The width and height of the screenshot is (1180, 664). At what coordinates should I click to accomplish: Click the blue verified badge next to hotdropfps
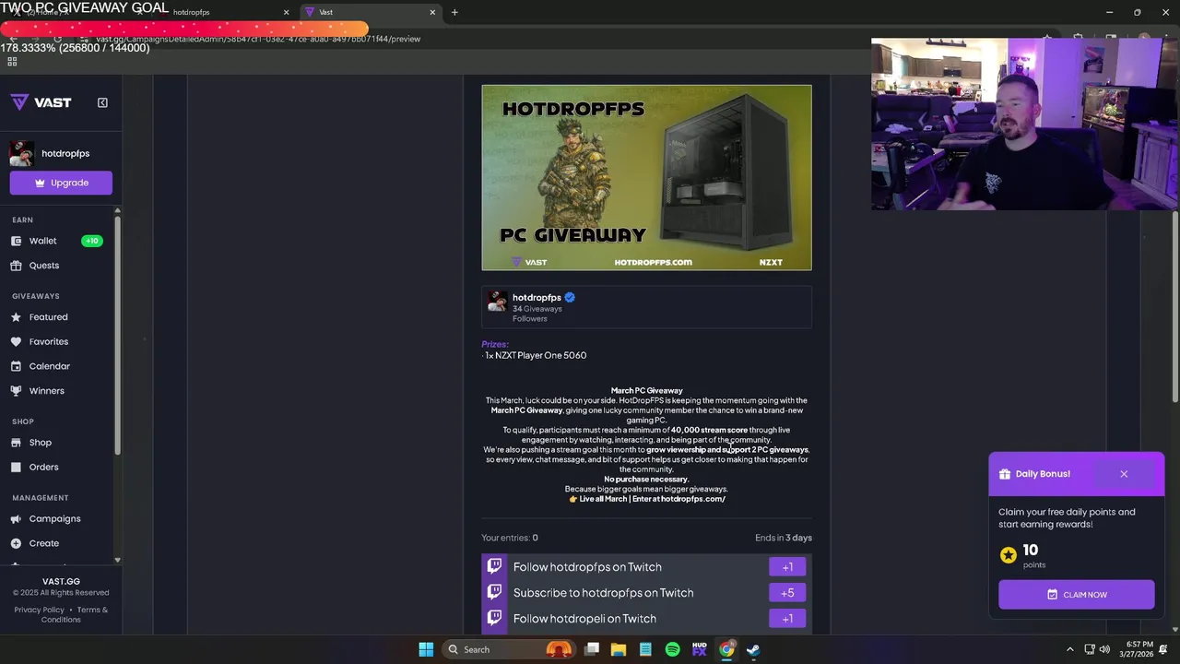click(x=570, y=297)
